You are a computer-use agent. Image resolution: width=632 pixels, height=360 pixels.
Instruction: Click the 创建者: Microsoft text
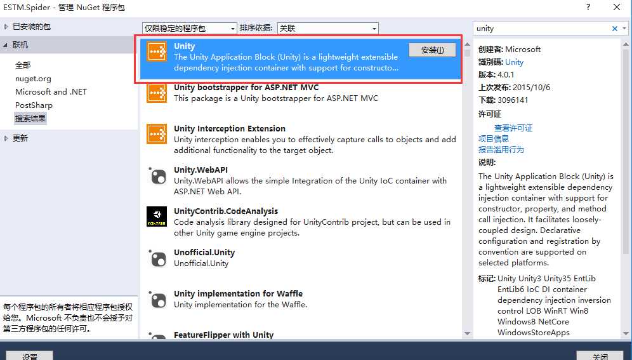pyautogui.click(x=510, y=49)
